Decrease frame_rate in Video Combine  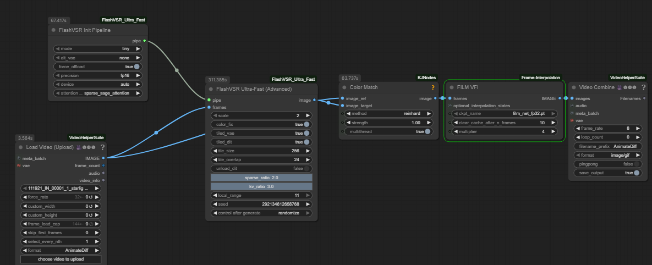tap(578, 128)
